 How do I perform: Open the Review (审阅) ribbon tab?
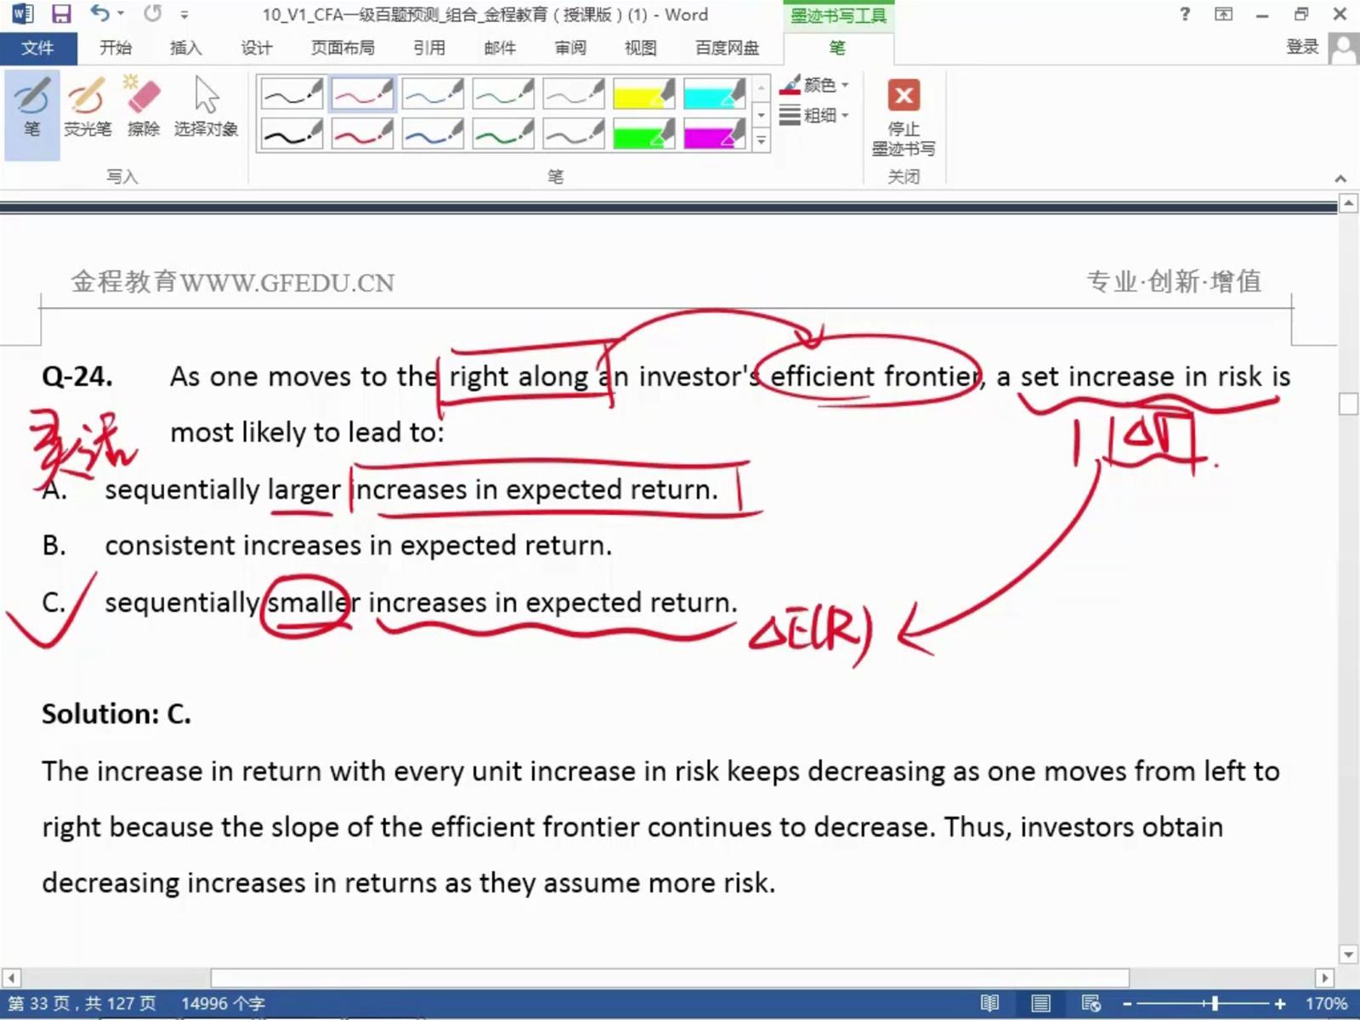pyautogui.click(x=570, y=48)
